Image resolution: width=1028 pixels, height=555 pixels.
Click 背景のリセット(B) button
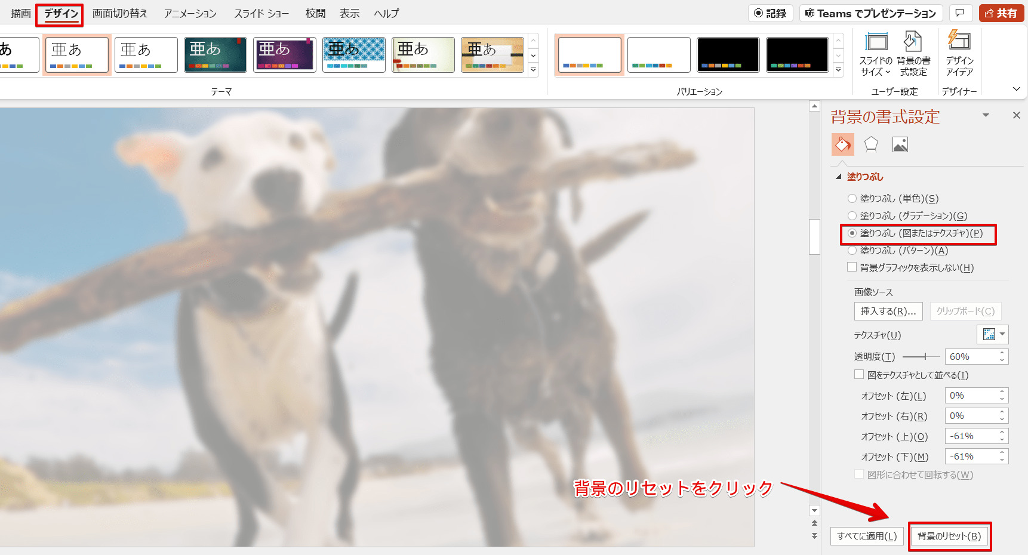pos(949,536)
